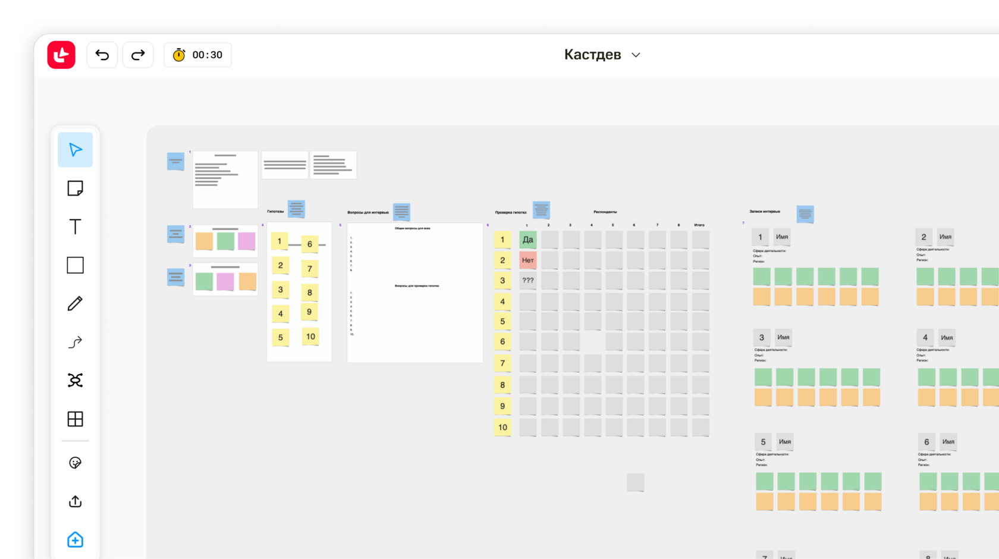Click the Итого column header
Image resolution: width=999 pixels, height=559 pixels.
pos(699,225)
